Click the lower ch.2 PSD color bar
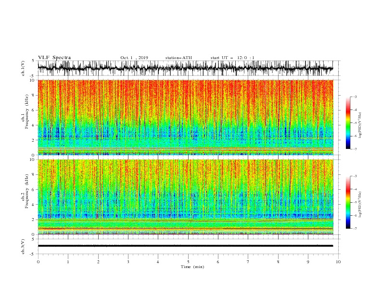The image size is (381, 294). [348, 202]
